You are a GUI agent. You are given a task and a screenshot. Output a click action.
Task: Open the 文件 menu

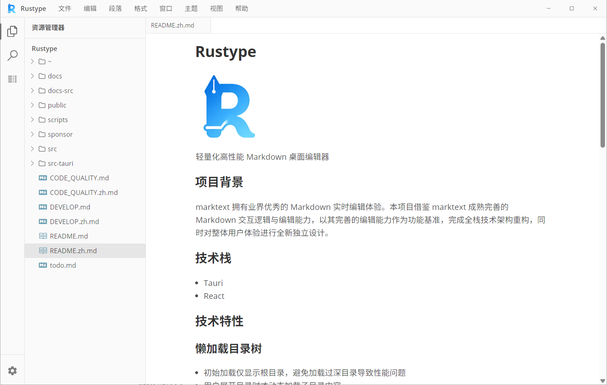[x=65, y=8]
